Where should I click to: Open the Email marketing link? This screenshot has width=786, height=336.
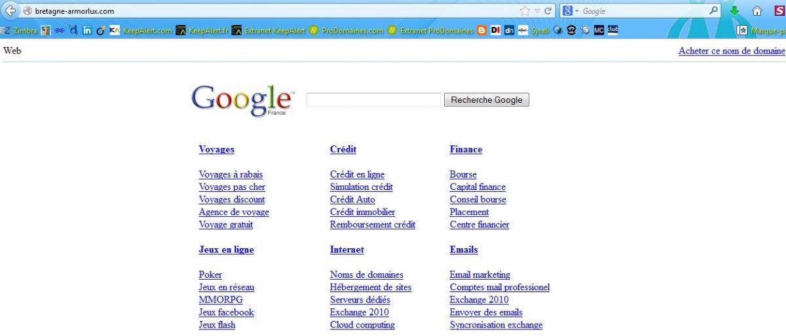pos(480,274)
